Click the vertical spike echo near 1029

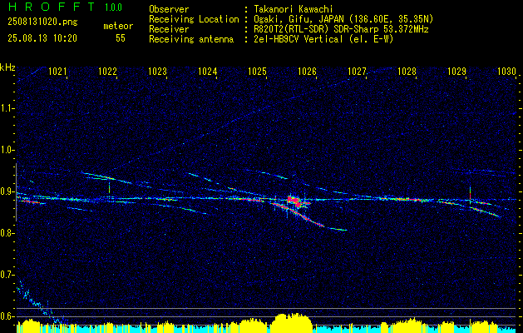470,195
